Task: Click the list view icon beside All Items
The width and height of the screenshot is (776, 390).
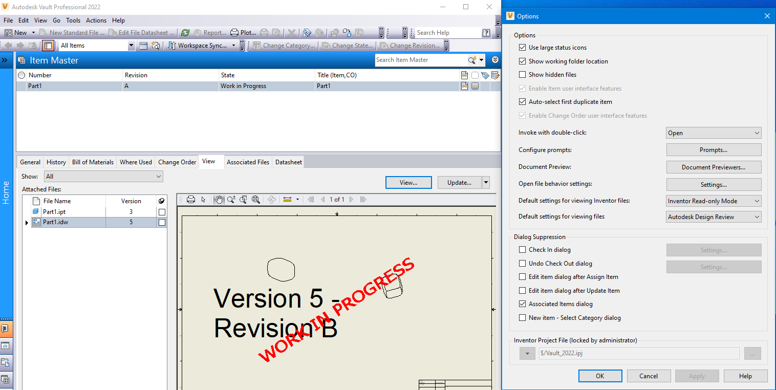Action: (143, 46)
